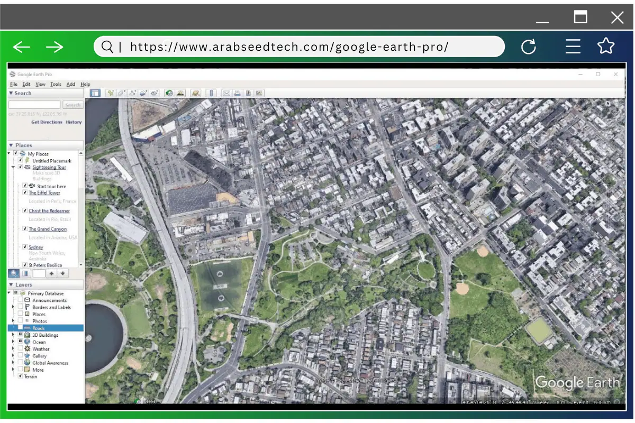Image resolution: width=635 pixels, height=423 pixels.
Task: Enable the Roads layer
Action: pyautogui.click(x=20, y=328)
